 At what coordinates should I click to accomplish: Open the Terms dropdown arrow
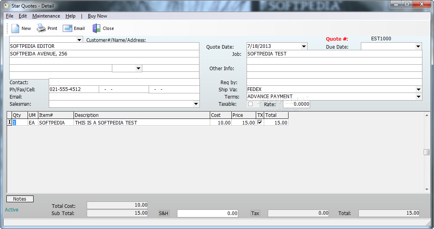pyautogui.click(x=418, y=97)
